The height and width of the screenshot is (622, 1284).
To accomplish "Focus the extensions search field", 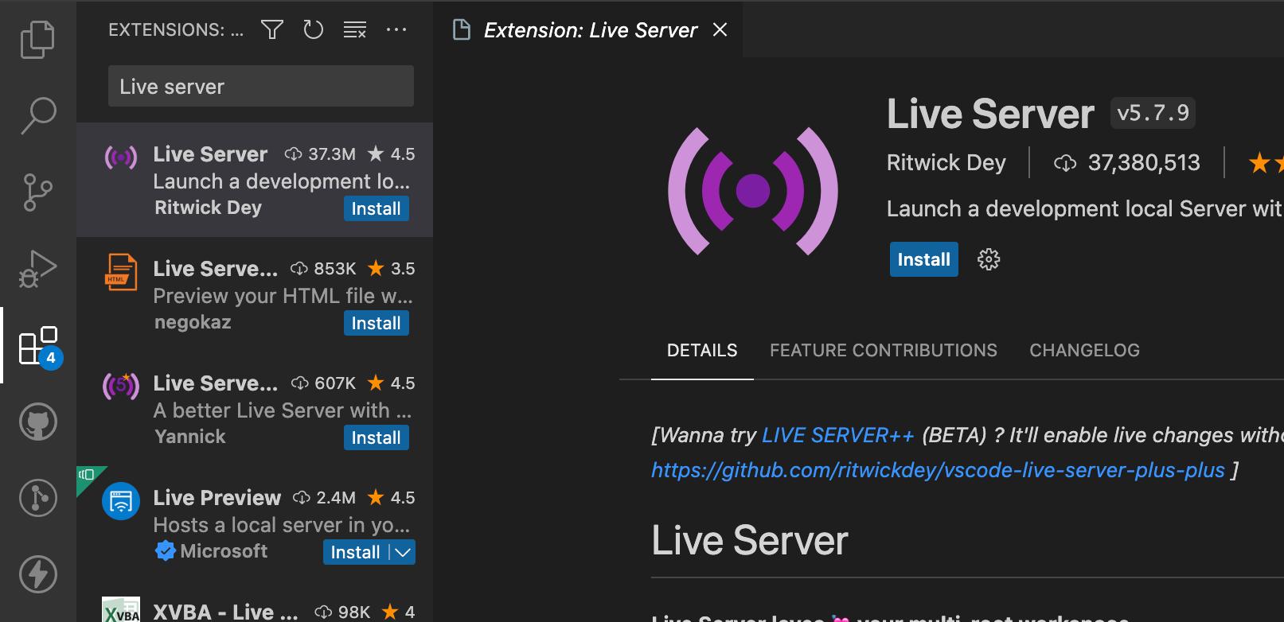I will point(261,86).
